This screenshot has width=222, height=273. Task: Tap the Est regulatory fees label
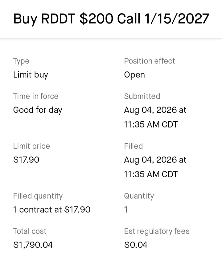point(157,232)
